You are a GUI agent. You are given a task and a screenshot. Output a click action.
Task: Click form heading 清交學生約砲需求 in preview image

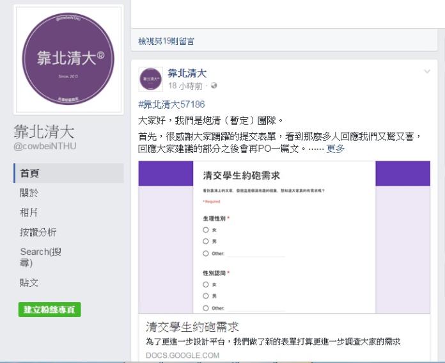tap(242, 175)
